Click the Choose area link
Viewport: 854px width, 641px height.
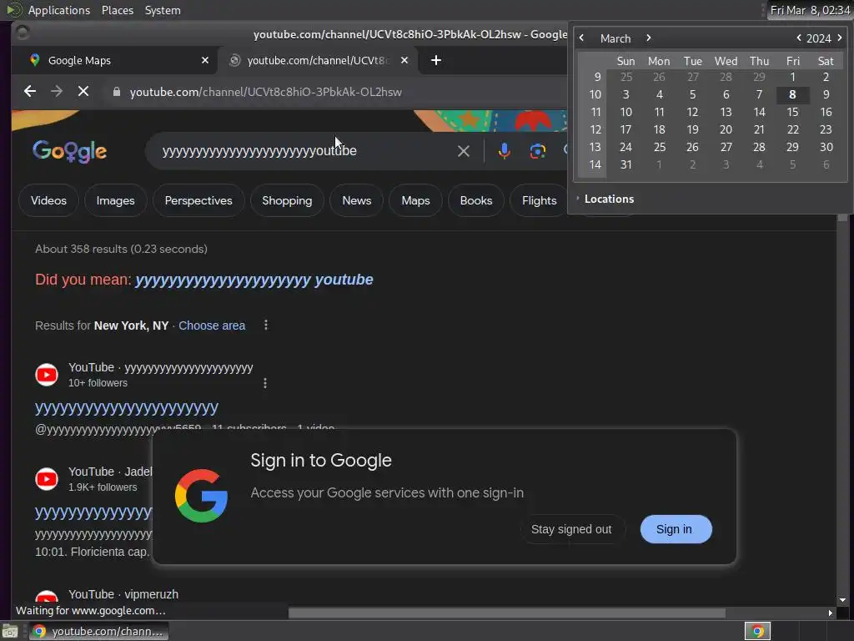pos(212,326)
